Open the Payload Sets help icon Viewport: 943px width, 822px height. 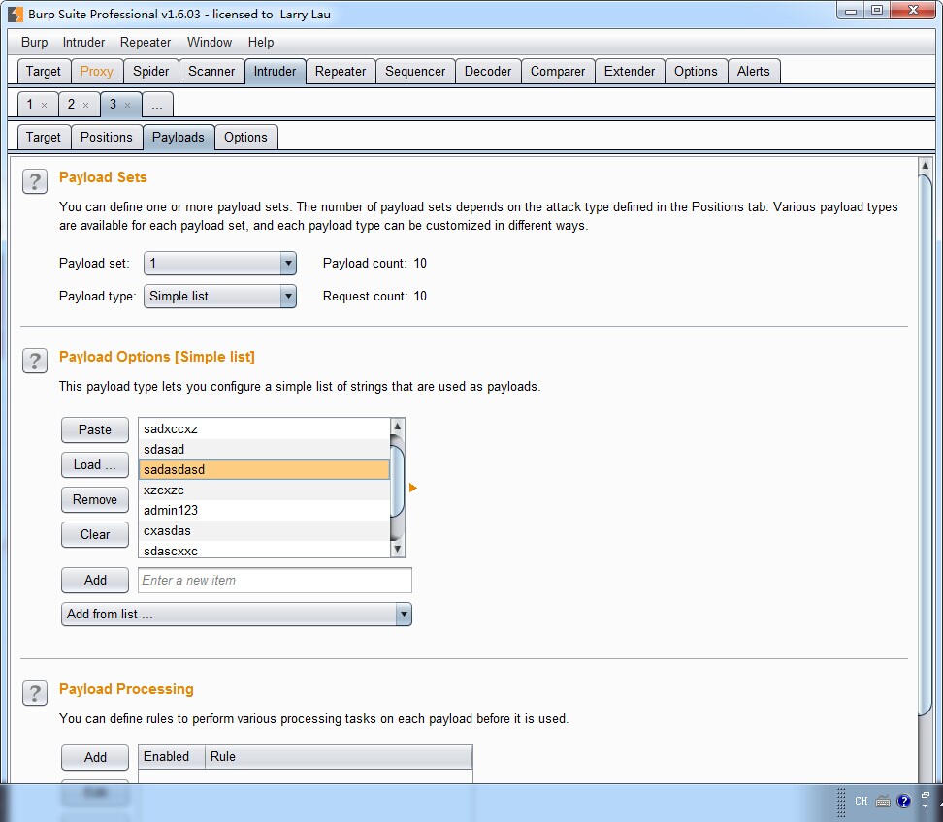pyautogui.click(x=35, y=181)
